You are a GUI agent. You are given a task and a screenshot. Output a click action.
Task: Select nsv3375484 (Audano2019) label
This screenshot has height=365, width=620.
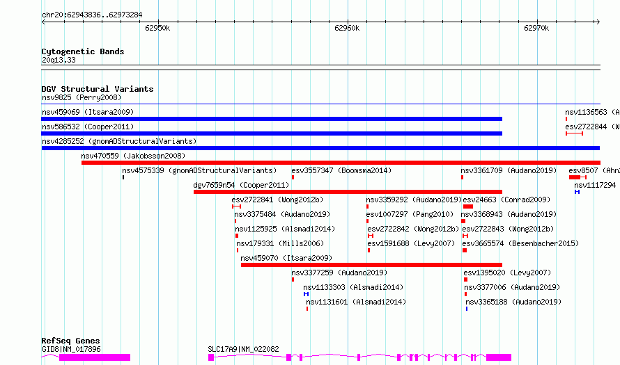[x=282, y=214]
